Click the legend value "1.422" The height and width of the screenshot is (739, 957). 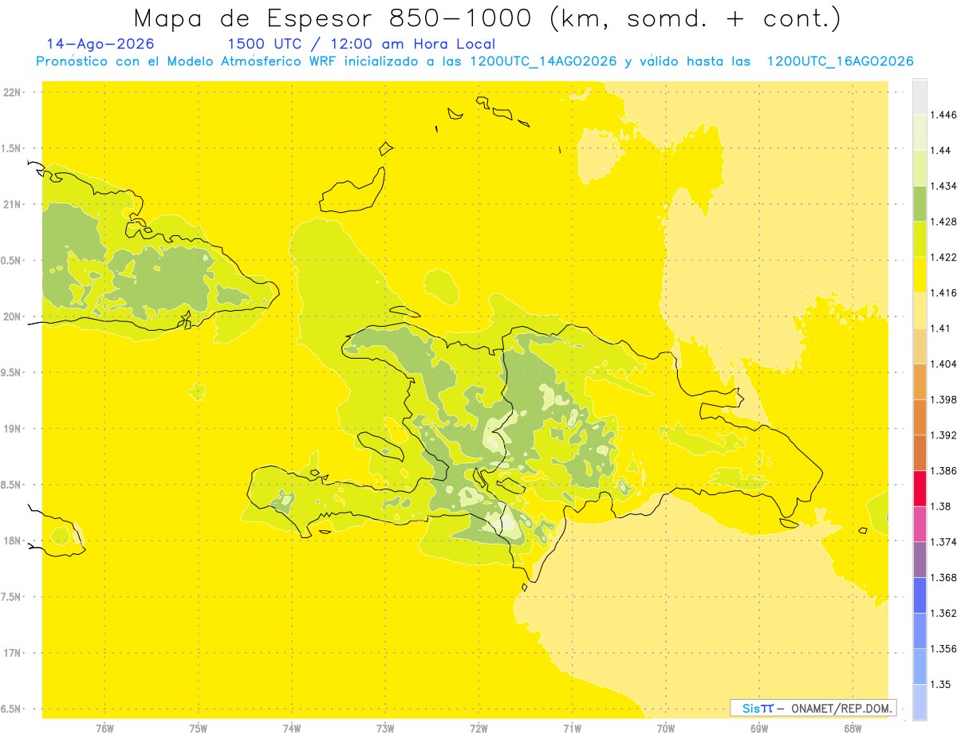pos(943,257)
